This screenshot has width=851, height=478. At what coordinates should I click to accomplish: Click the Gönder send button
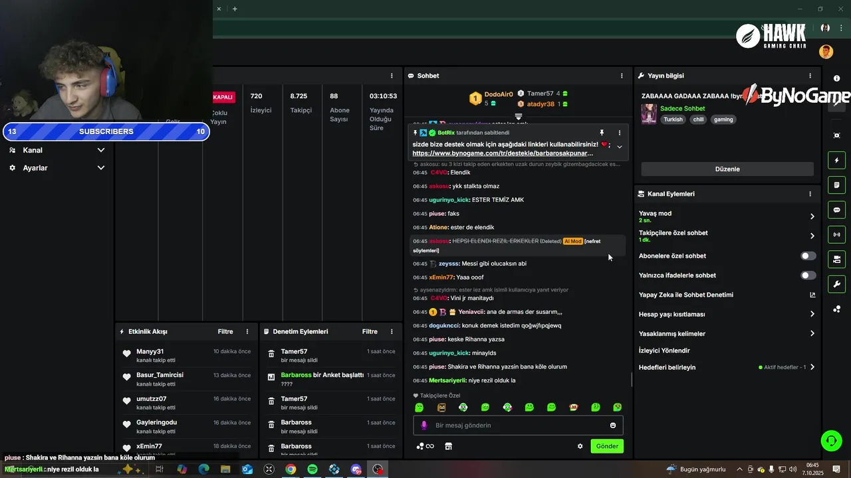coord(607,446)
